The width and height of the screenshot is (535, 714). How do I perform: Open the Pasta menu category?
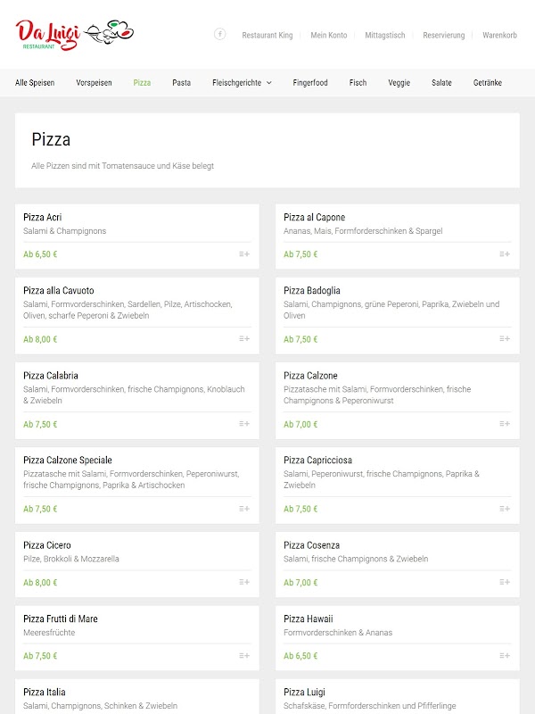pyautogui.click(x=181, y=83)
